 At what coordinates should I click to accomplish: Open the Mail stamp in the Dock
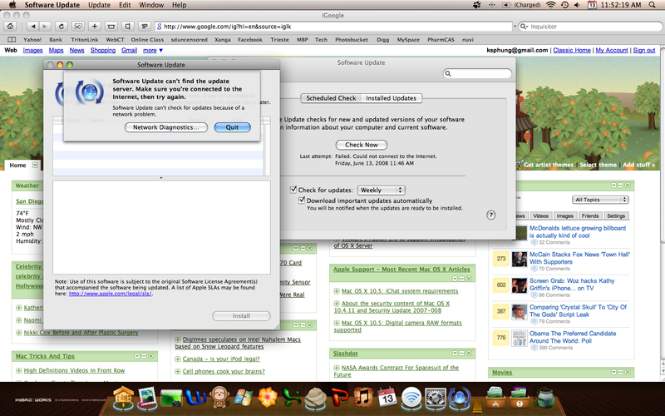147,398
